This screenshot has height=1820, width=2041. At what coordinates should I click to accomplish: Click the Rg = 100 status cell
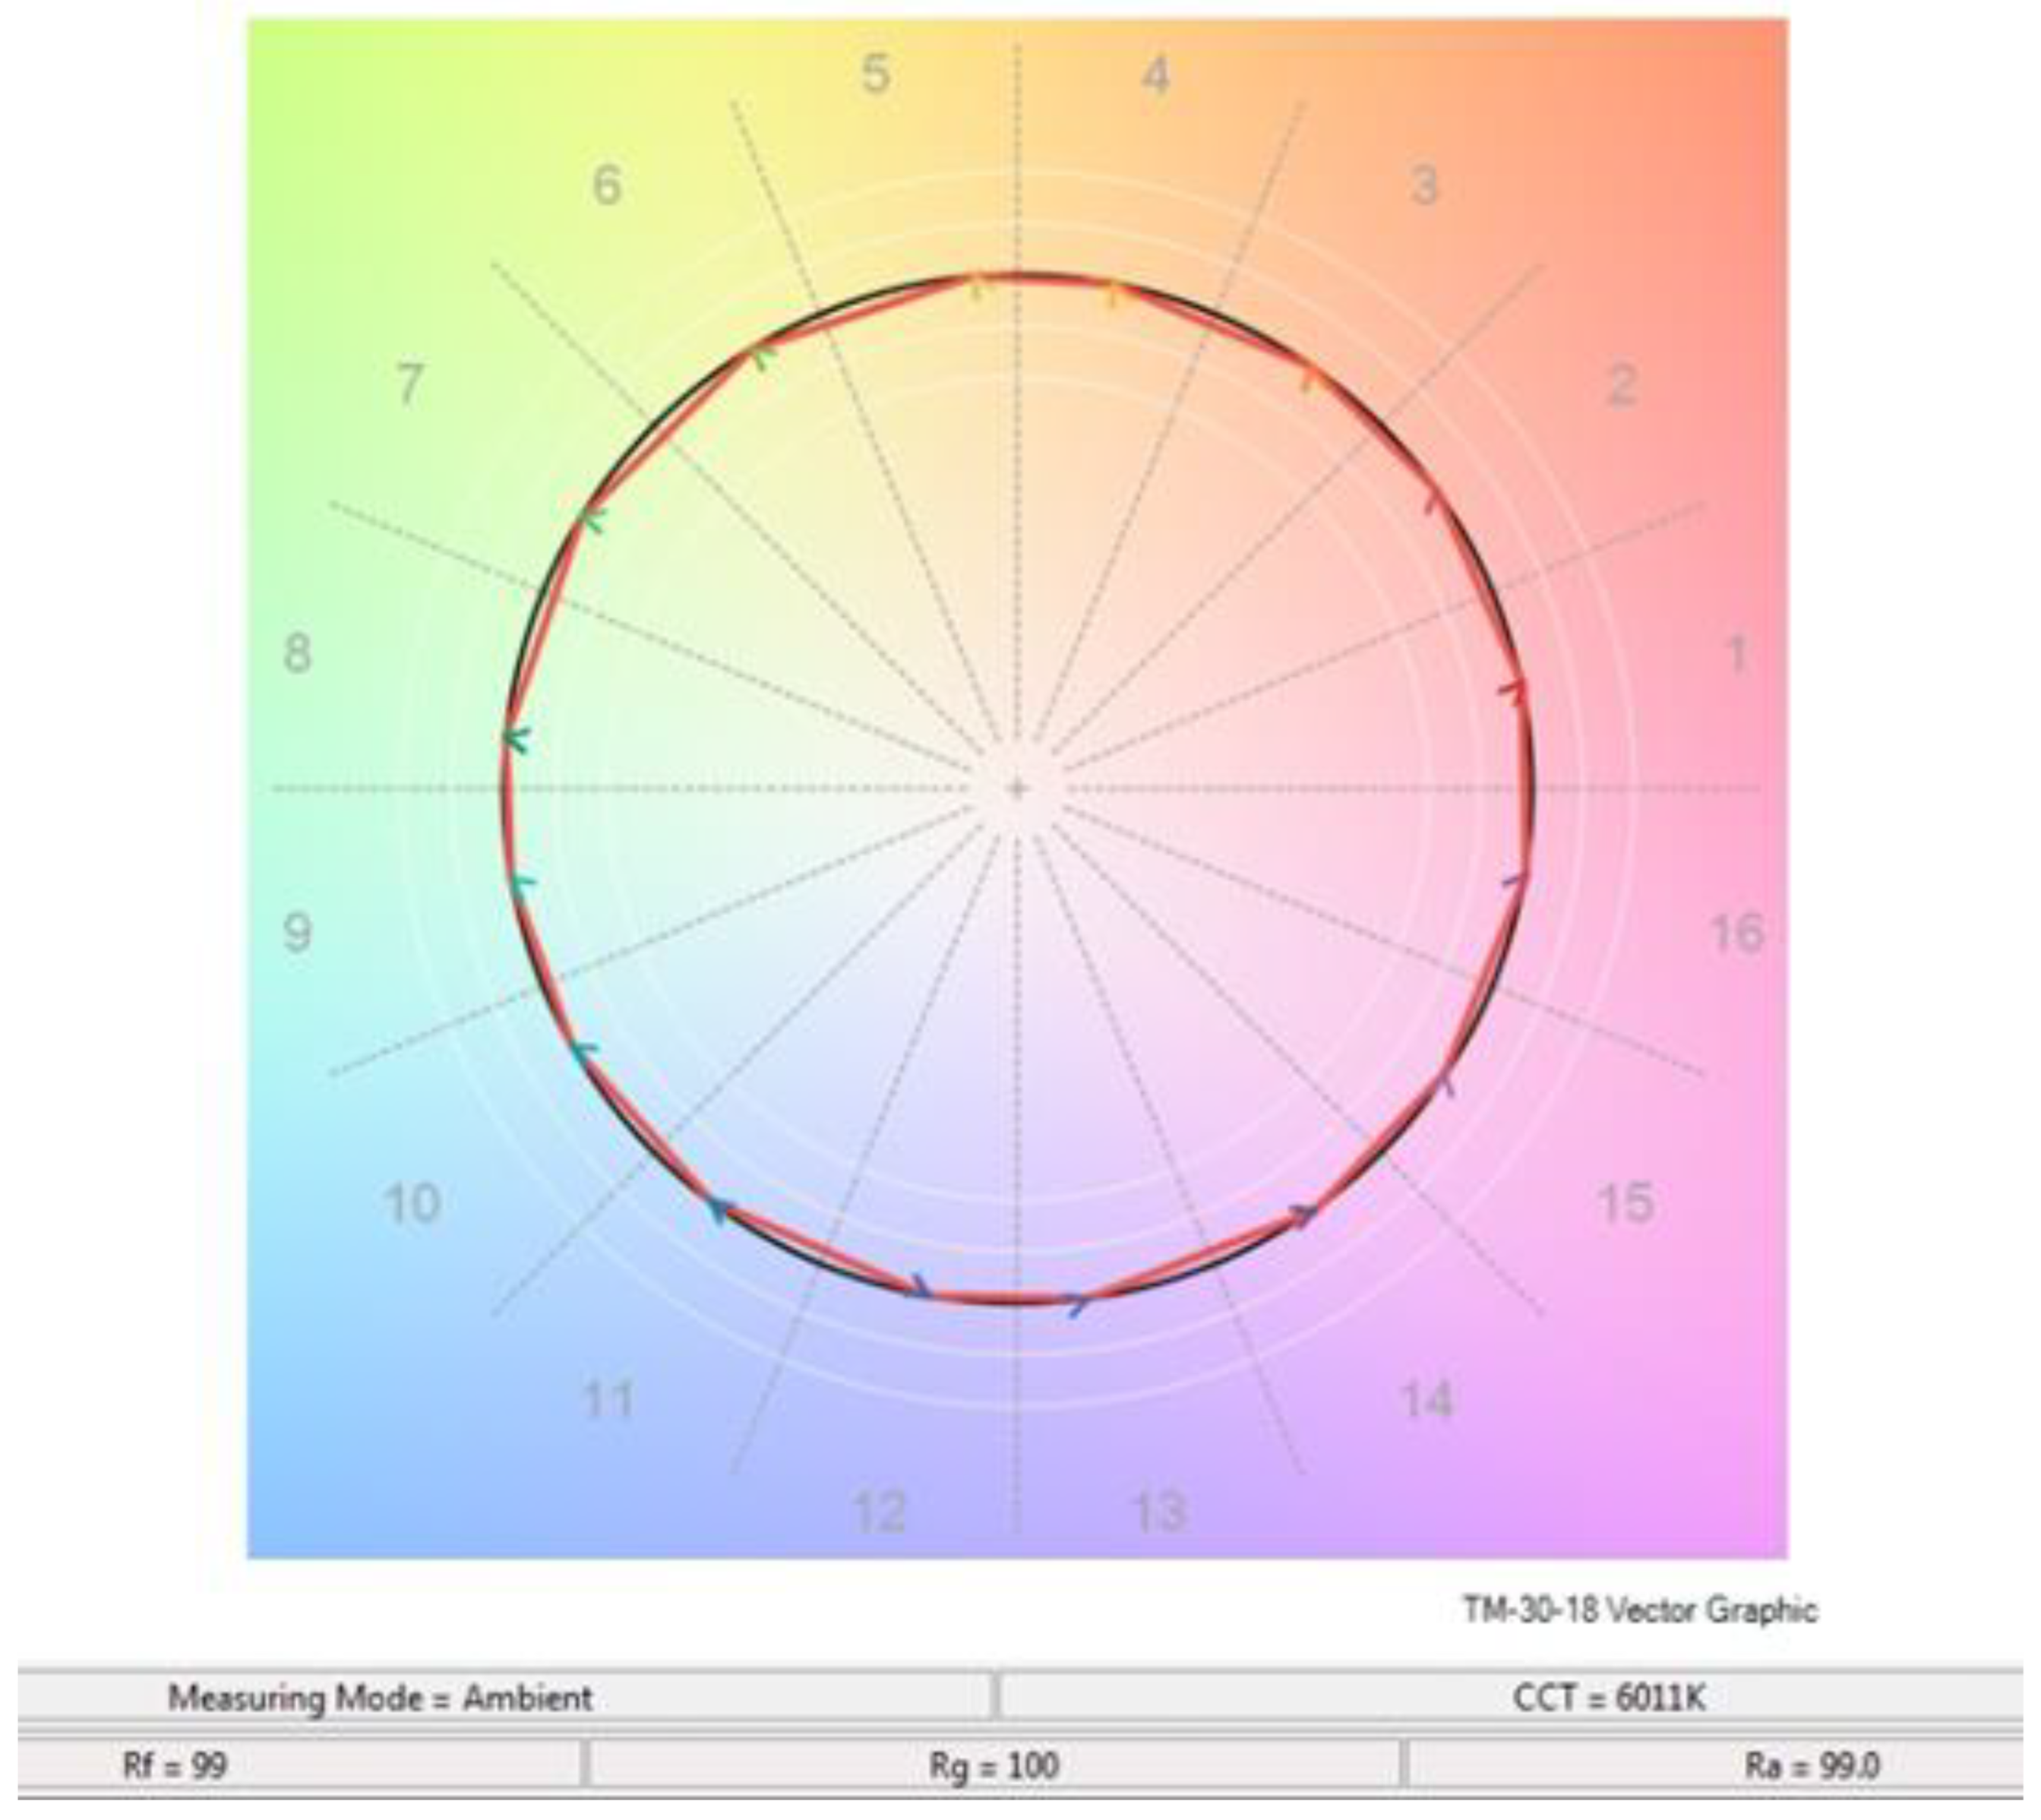994,1766
